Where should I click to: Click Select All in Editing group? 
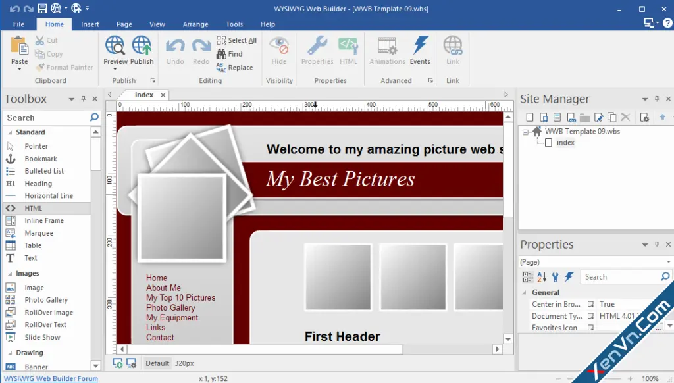[x=236, y=40]
